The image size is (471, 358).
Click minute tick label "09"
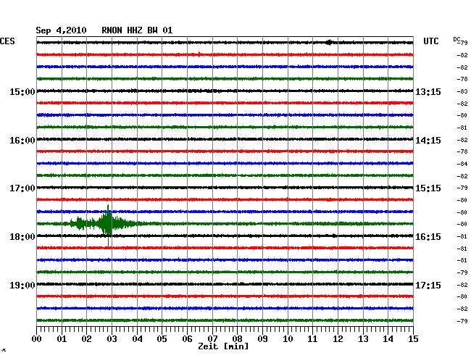tap(262, 338)
